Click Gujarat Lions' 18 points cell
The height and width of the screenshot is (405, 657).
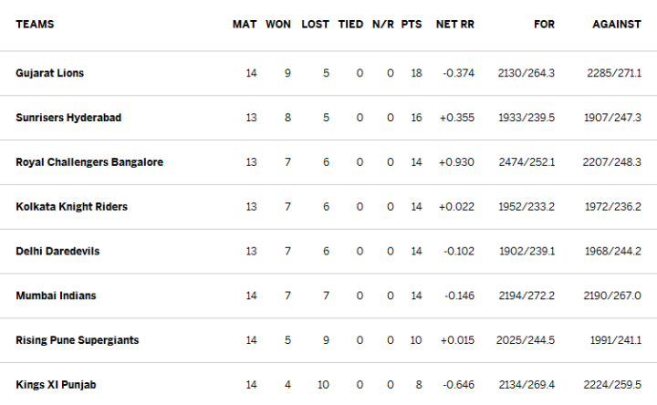click(x=416, y=73)
